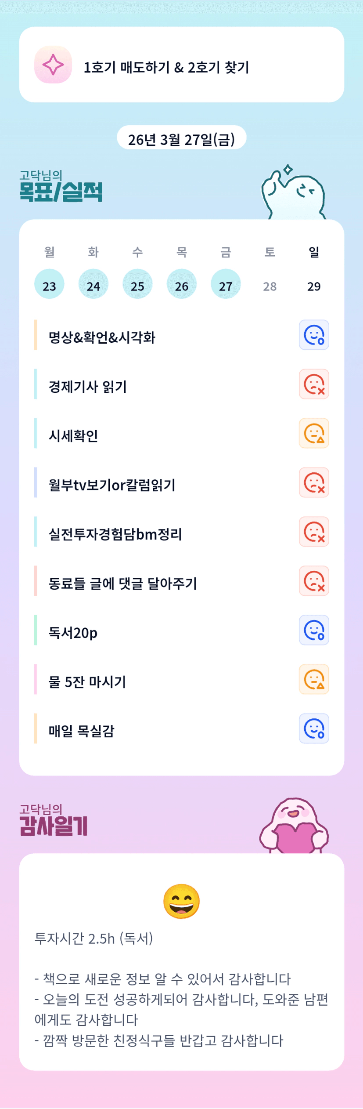The width and height of the screenshot is (363, 1109).
Task: Toggle status icon for 매일 목실감
Action: coord(314,729)
